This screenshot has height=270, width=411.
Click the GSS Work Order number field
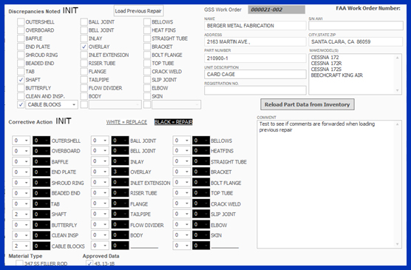[276, 10]
